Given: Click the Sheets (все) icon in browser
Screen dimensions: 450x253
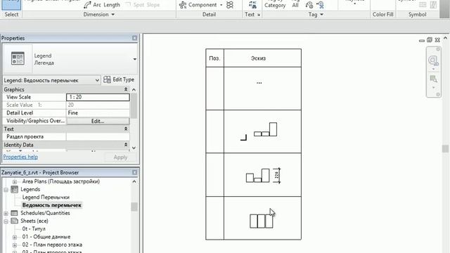Looking at the screenshot, I should [14, 221].
